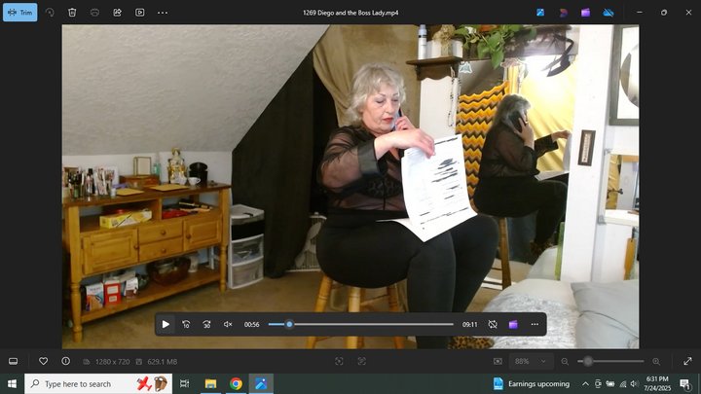Toggle the filmstrip icon at bottom left

[x=14, y=361]
